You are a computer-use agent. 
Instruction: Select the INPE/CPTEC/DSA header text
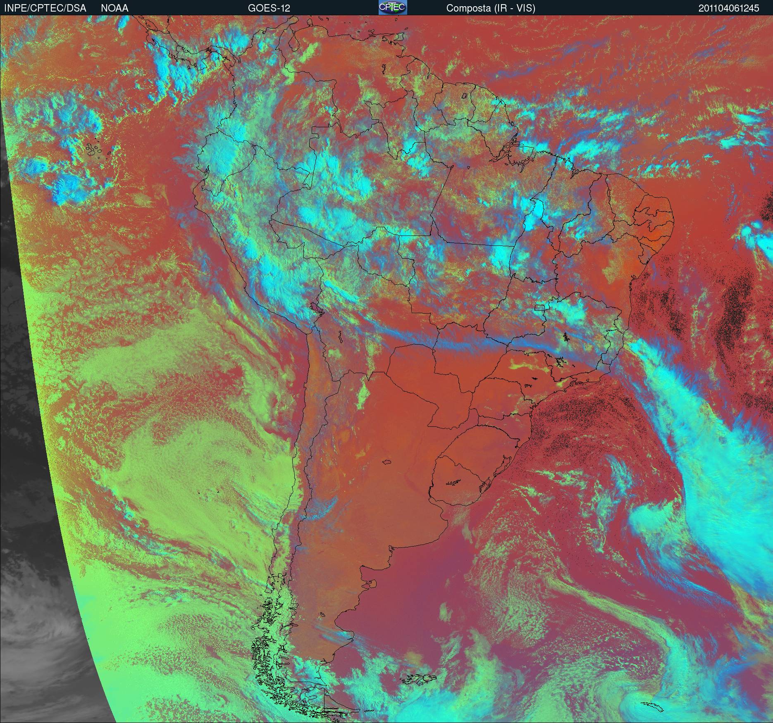pyautogui.click(x=45, y=8)
